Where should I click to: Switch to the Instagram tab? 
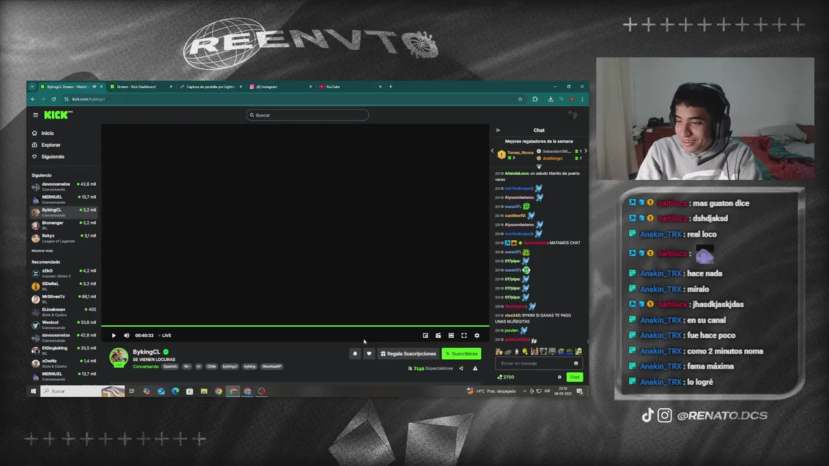tap(279, 87)
